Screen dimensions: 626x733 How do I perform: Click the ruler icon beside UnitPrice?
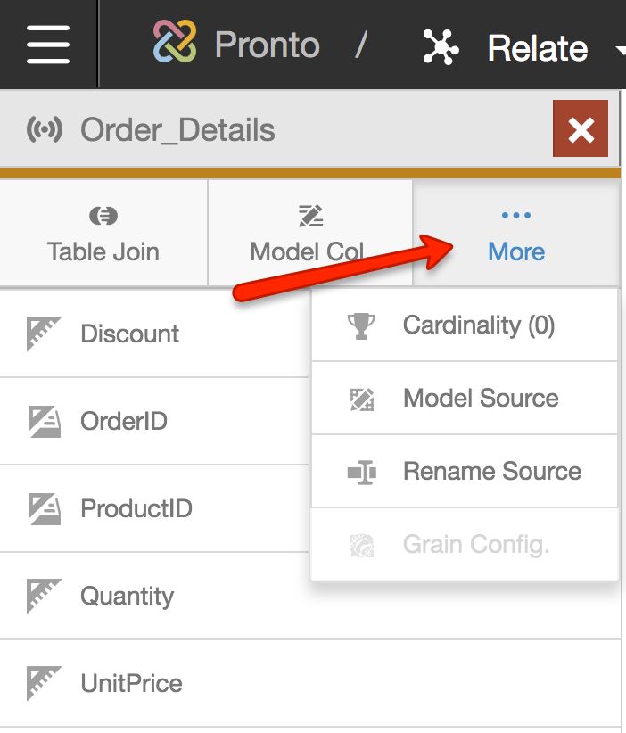click(x=44, y=683)
